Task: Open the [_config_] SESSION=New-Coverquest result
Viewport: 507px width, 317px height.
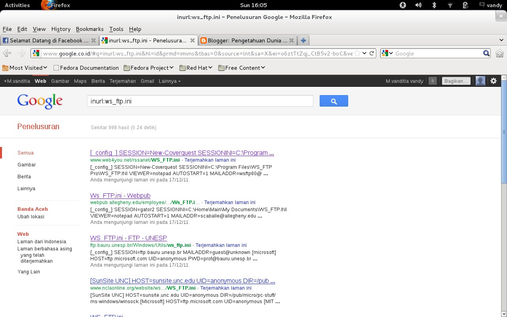Action: coord(182,153)
